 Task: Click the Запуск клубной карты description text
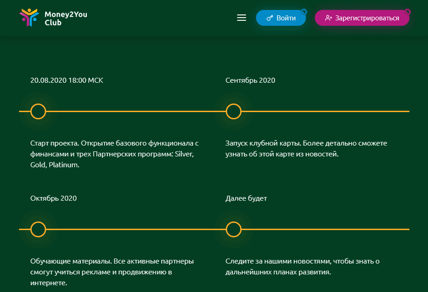coord(306,149)
